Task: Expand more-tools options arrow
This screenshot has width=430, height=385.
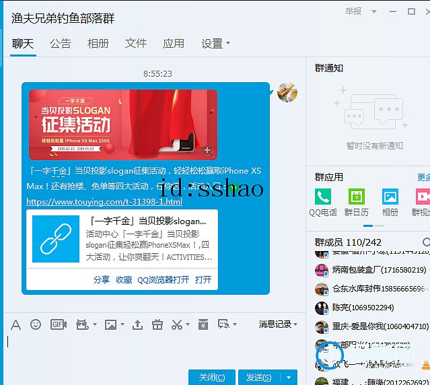Action: (x=235, y=324)
